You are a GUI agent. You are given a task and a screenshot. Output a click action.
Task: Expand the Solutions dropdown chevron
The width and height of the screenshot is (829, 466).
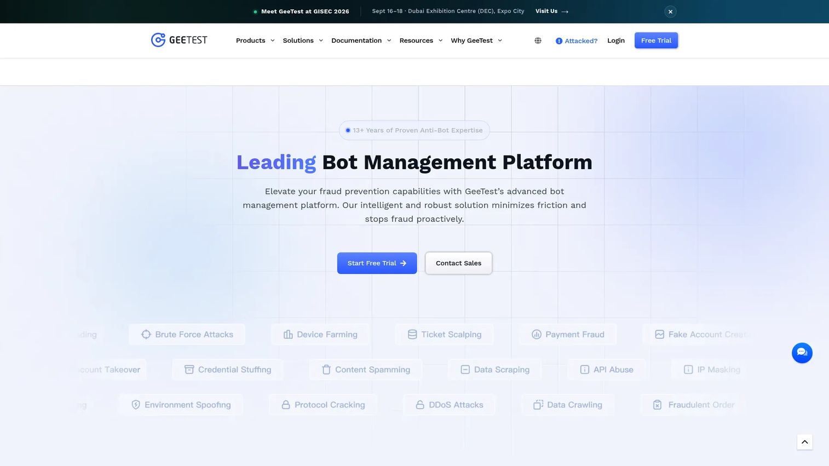tap(321, 41)
